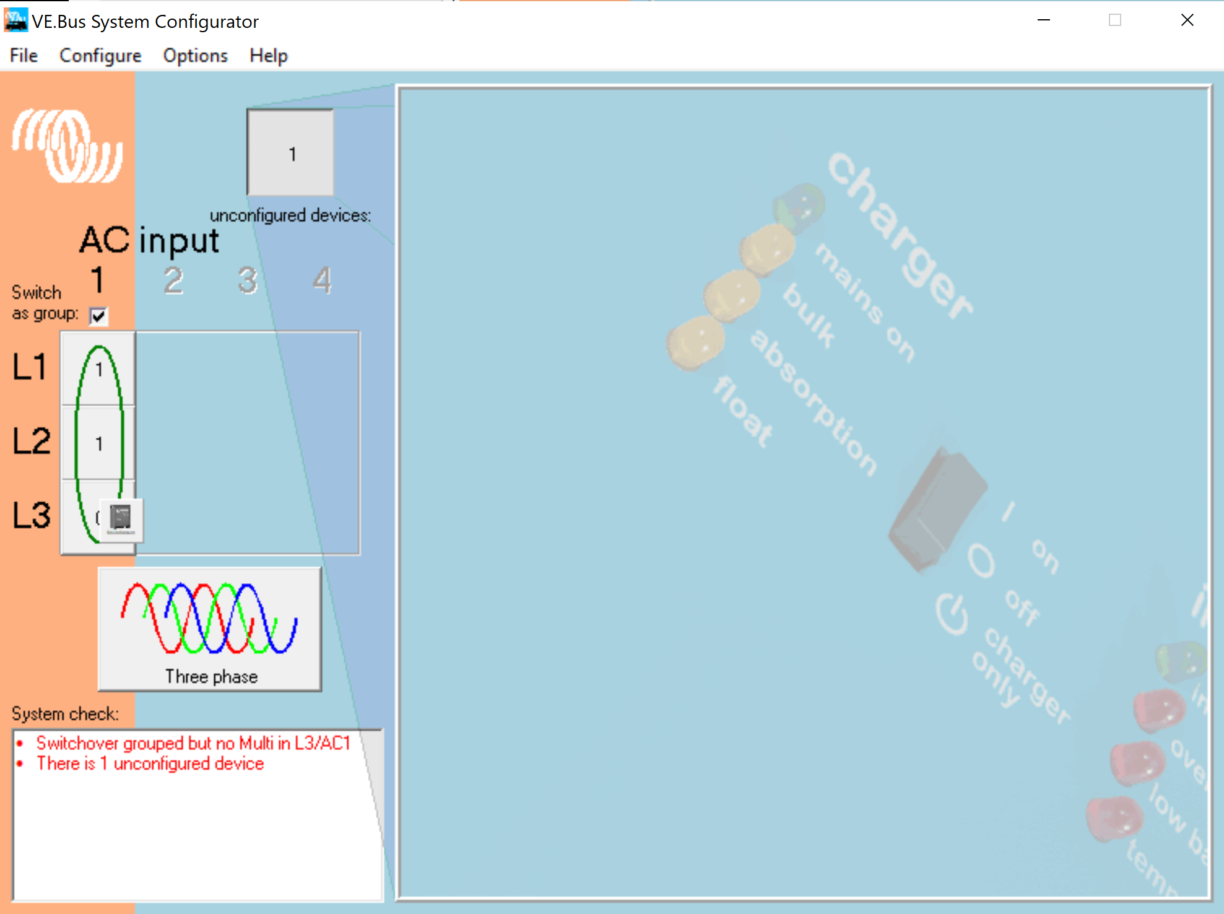Toggle the Switch as group checkbox
Viewport: 1224px width, 914px height.
point(98,316)
